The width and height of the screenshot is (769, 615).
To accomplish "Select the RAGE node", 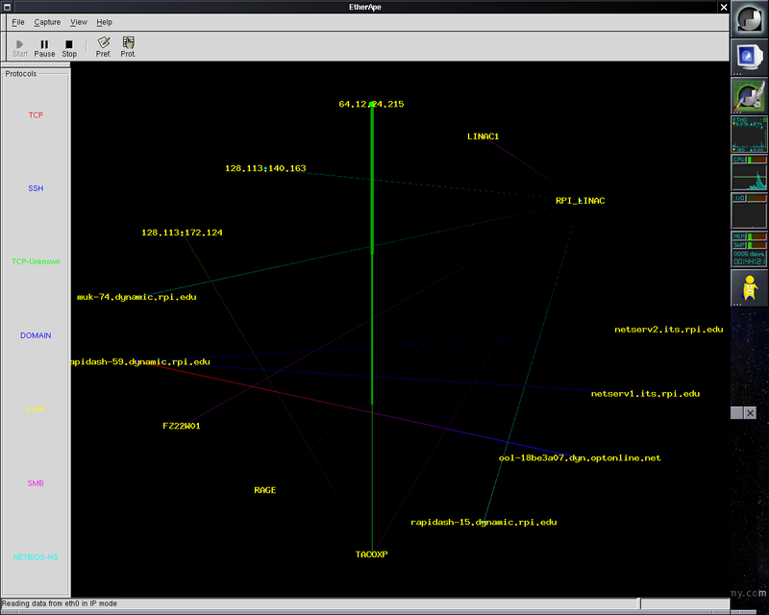I will 265,490.
